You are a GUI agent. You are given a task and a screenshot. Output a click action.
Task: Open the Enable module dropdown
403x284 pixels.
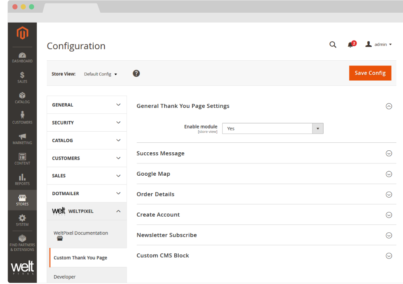point(318,128)
